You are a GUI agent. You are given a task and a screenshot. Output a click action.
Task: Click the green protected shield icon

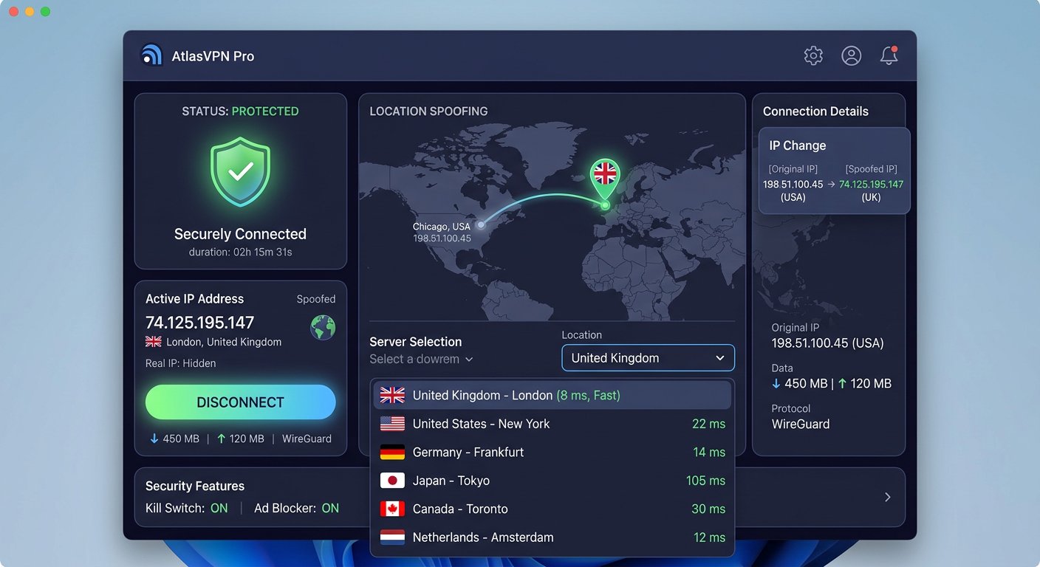[240, 172]
